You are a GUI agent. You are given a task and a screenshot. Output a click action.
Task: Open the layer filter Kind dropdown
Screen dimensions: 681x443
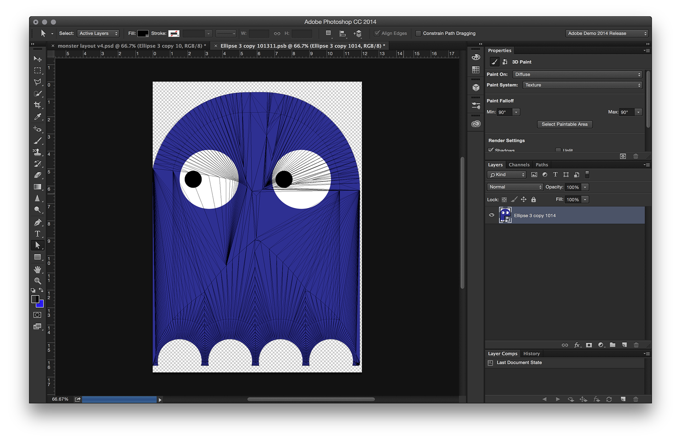(x=506, y=175)
